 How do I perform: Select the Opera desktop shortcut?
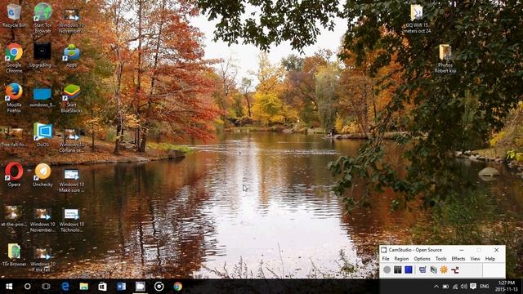(x=14, y=174)
